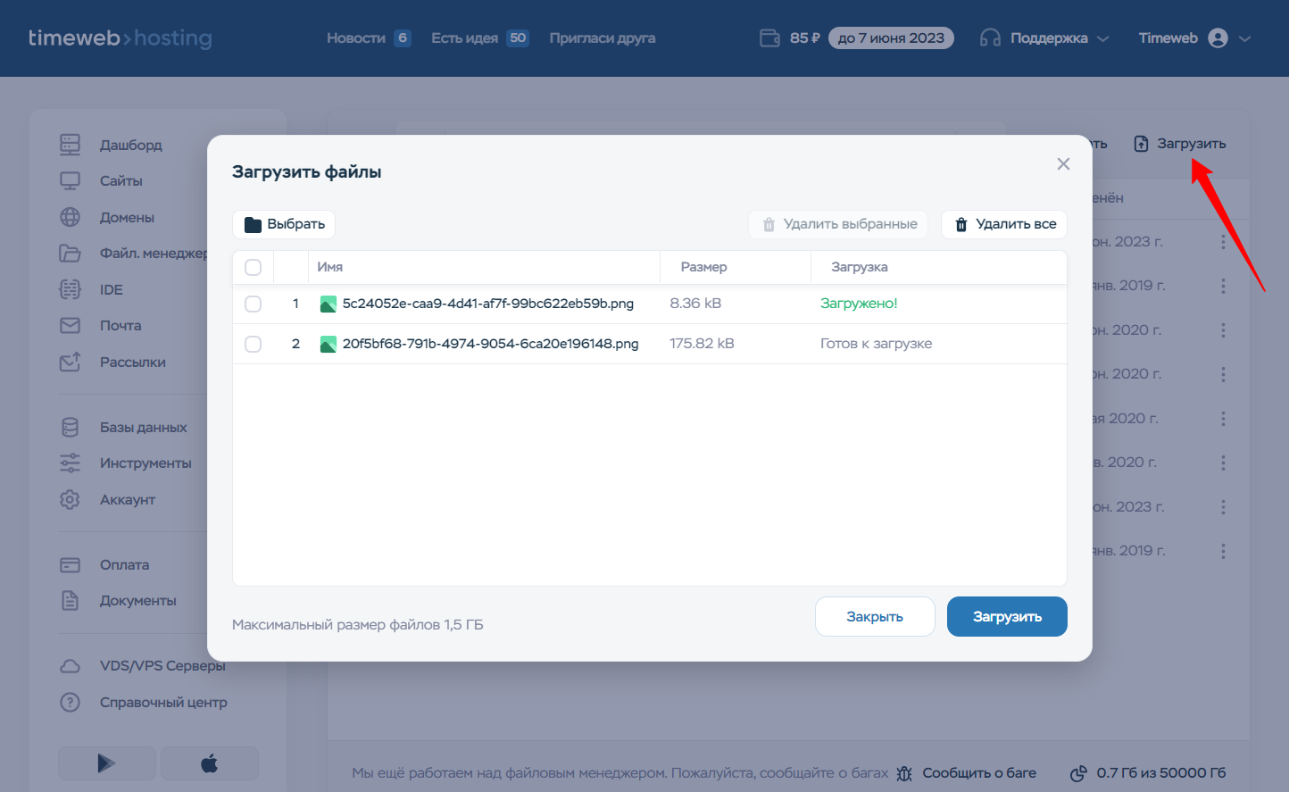Viewport: 1289px width, 792px height.
Task: Close the upload files dialog with X
Action: click(1063, 164)
